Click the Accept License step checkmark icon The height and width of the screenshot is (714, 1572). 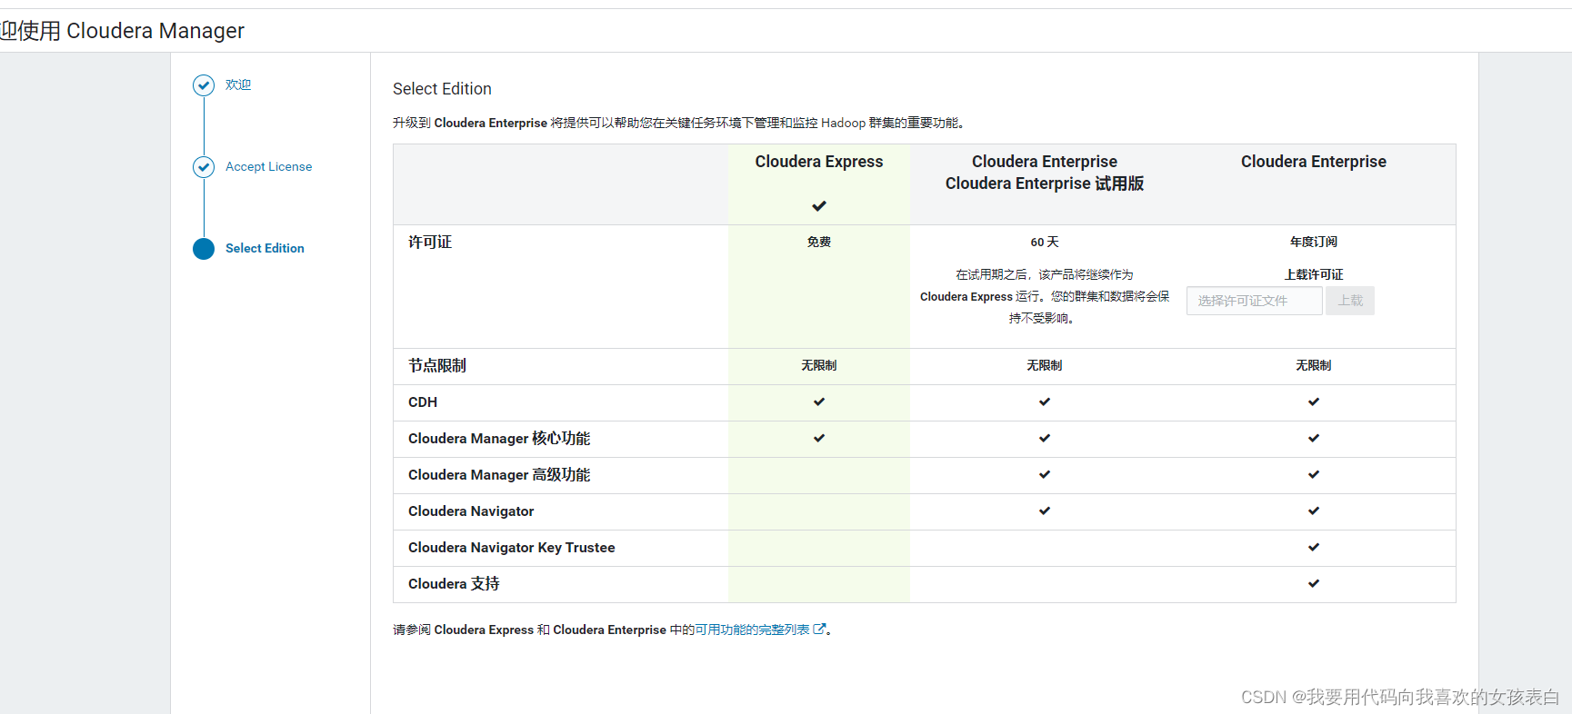[204, 167]
